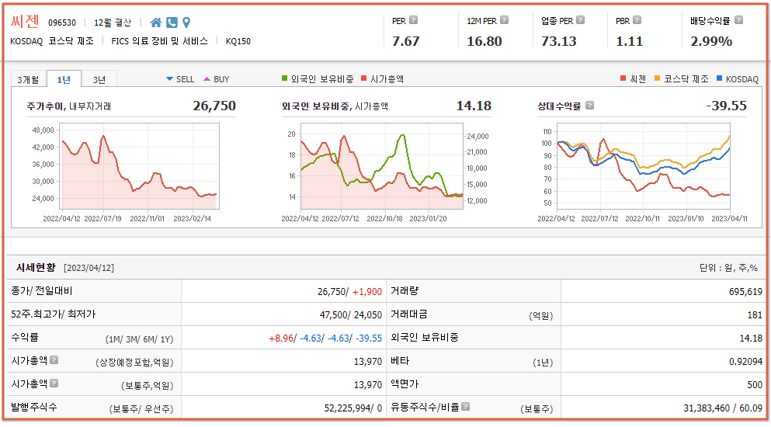Screen dimensions: 771x427
Task: Click red 씨젠 legend swatch
Action: click(x=623, y=78)
